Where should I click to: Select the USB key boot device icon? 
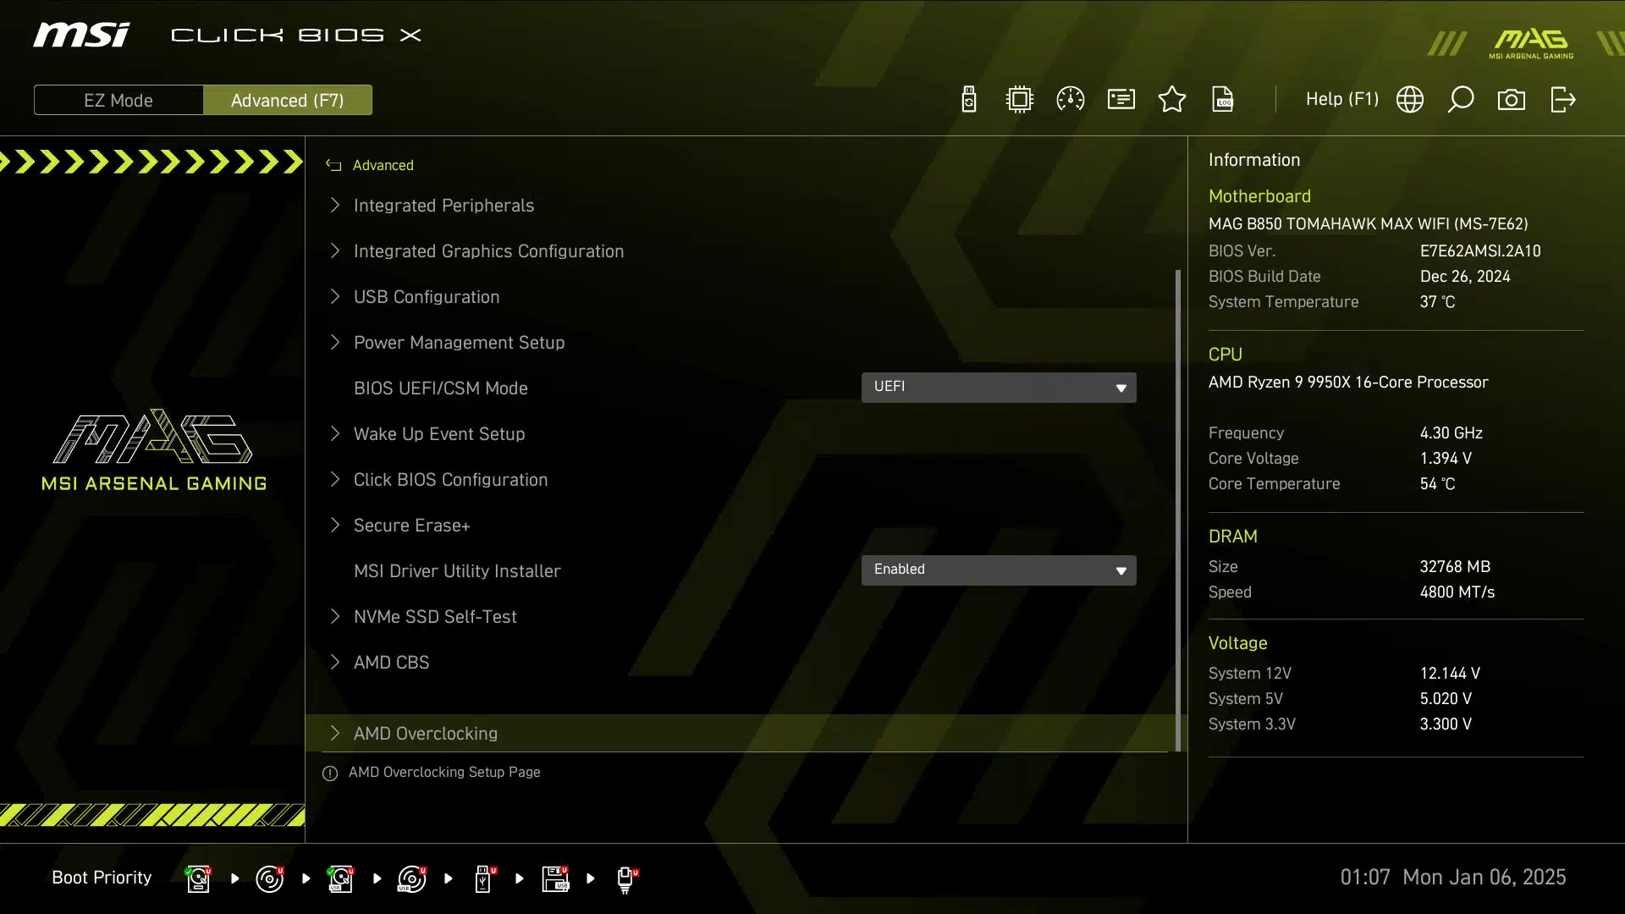(x=485, y=878)
